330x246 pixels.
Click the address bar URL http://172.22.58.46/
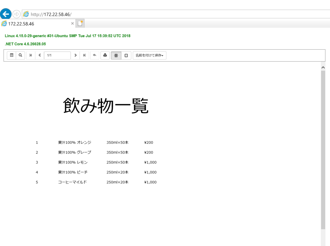(x=51, y=14)
